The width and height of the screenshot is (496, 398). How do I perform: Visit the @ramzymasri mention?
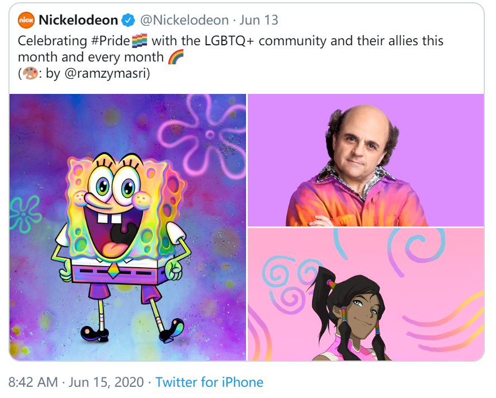106,74
